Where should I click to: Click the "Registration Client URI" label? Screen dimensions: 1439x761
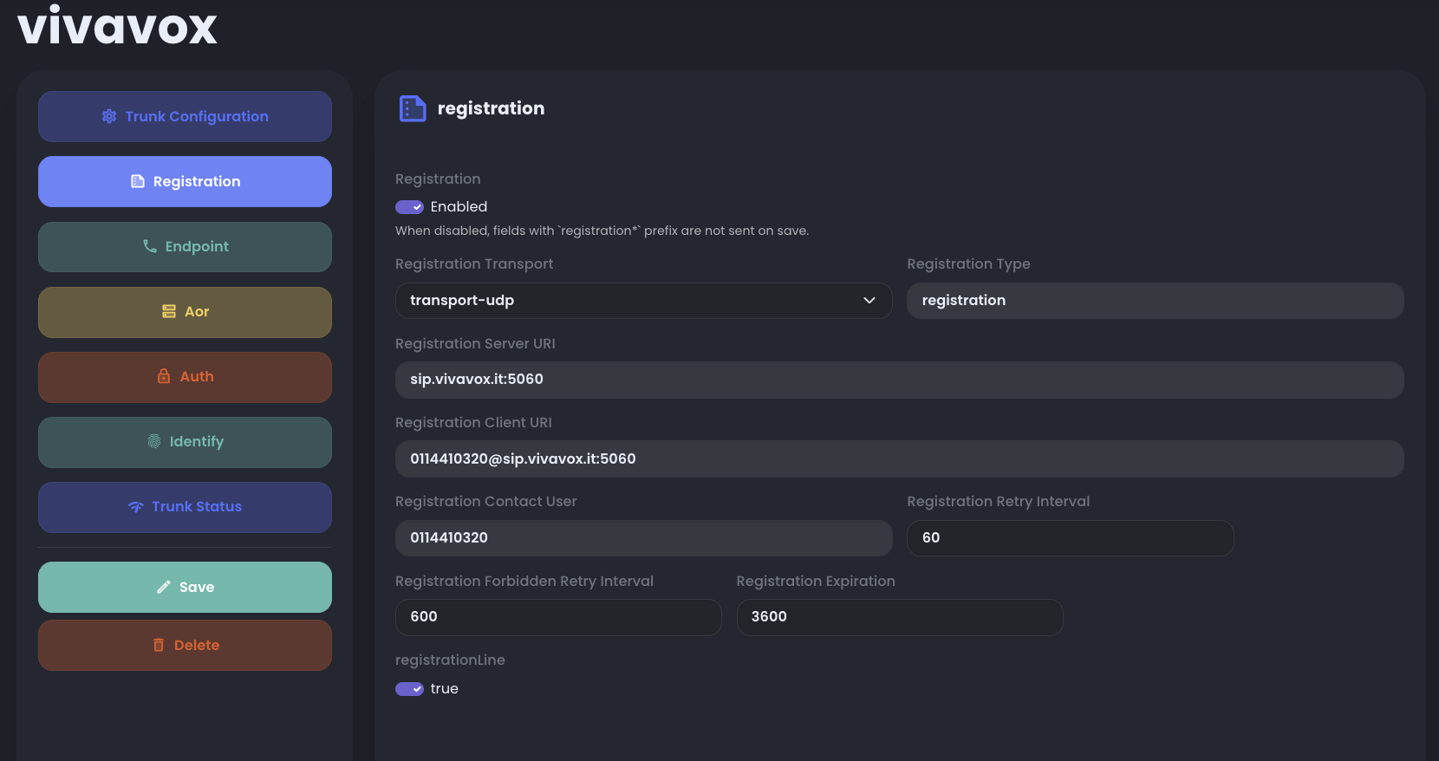point(473,422)
